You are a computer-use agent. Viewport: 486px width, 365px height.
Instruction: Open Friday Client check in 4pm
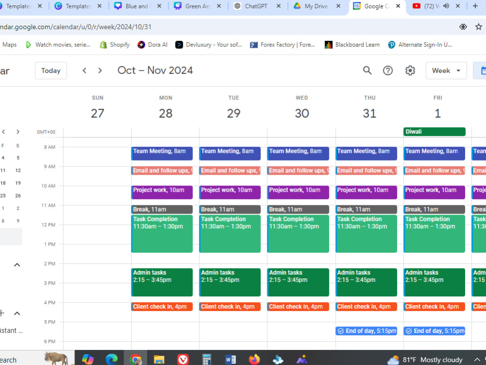[x=434, y=306]
